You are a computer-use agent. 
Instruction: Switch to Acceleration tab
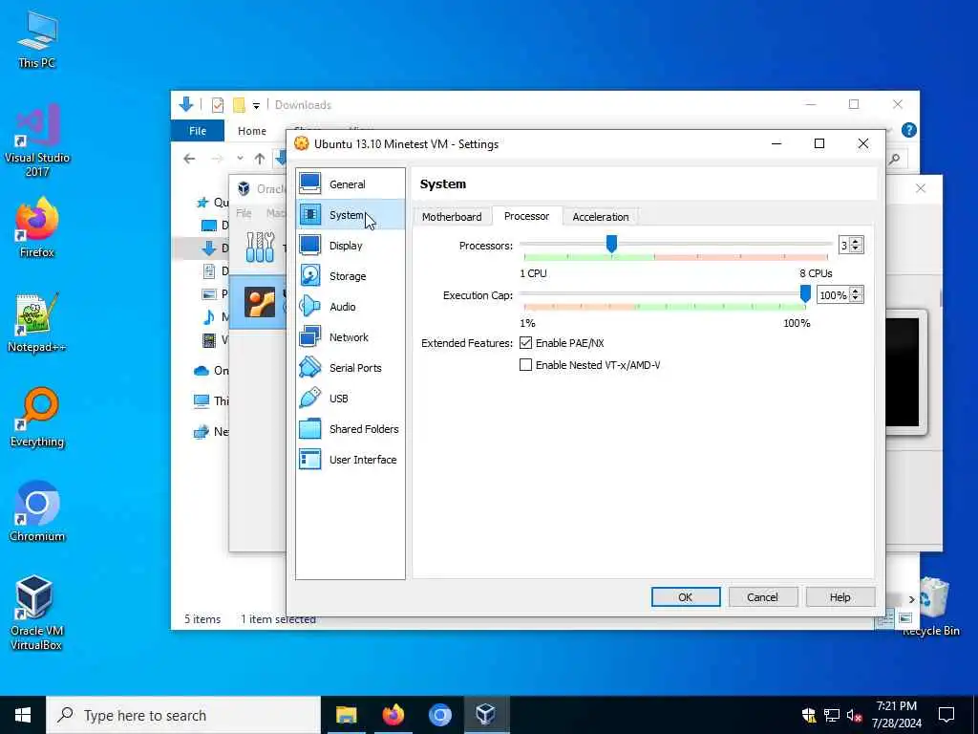pyautogui.click(x=601, y=217)
